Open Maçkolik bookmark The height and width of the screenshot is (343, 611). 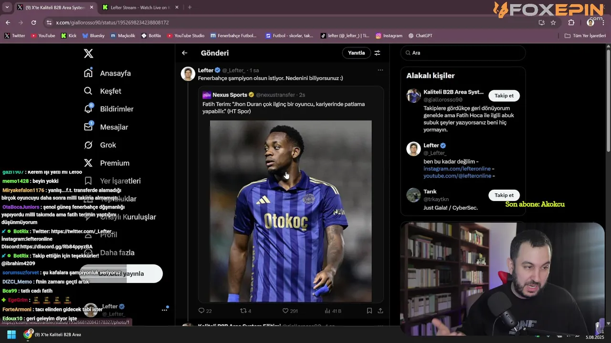tap(123, 36)
